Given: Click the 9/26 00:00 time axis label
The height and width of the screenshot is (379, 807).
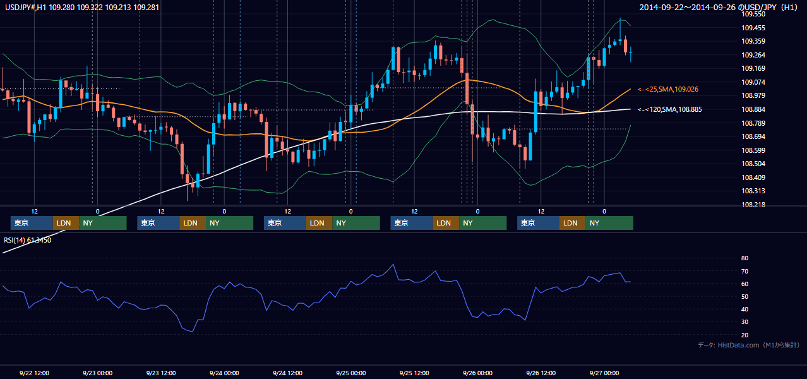Looking at the screenshot, I should click(477, 373).
